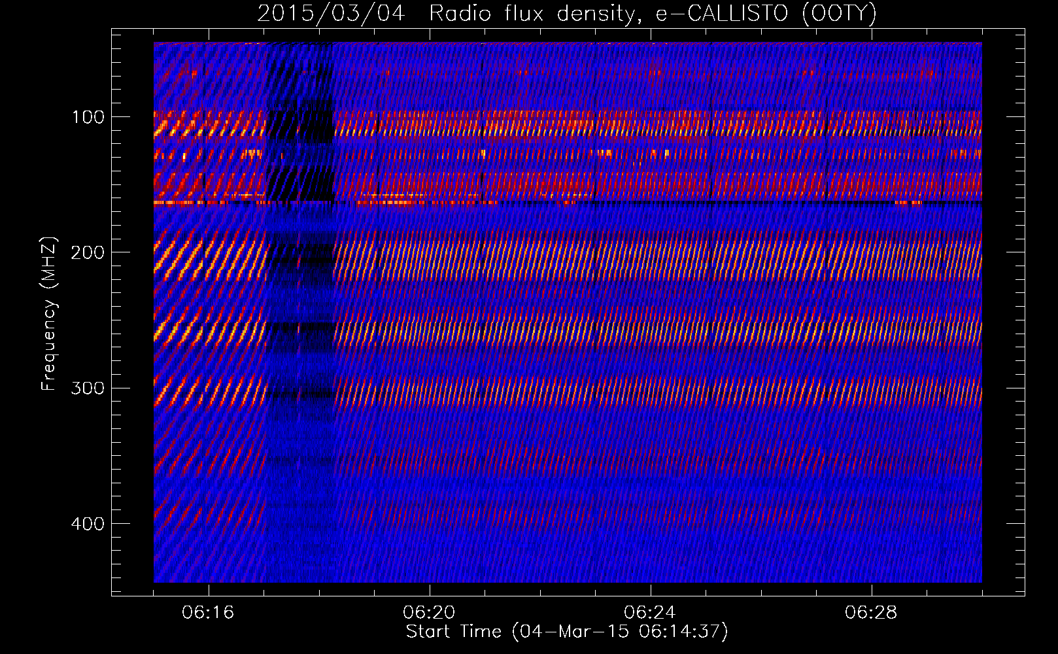This screenshot has height=654, width=1058.
Task: Click the 400 frequency tick label
Action: [x=88, y=524]
